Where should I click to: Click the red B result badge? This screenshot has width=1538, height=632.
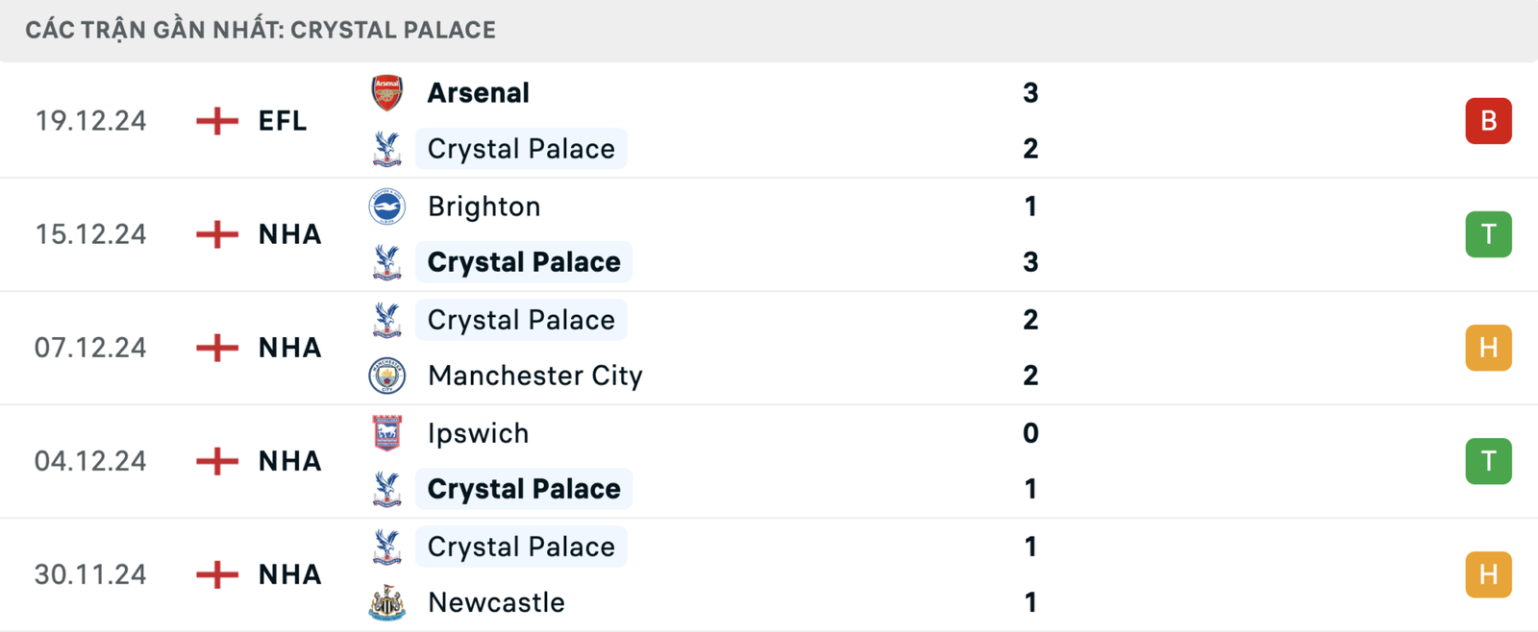[1488, 121]
